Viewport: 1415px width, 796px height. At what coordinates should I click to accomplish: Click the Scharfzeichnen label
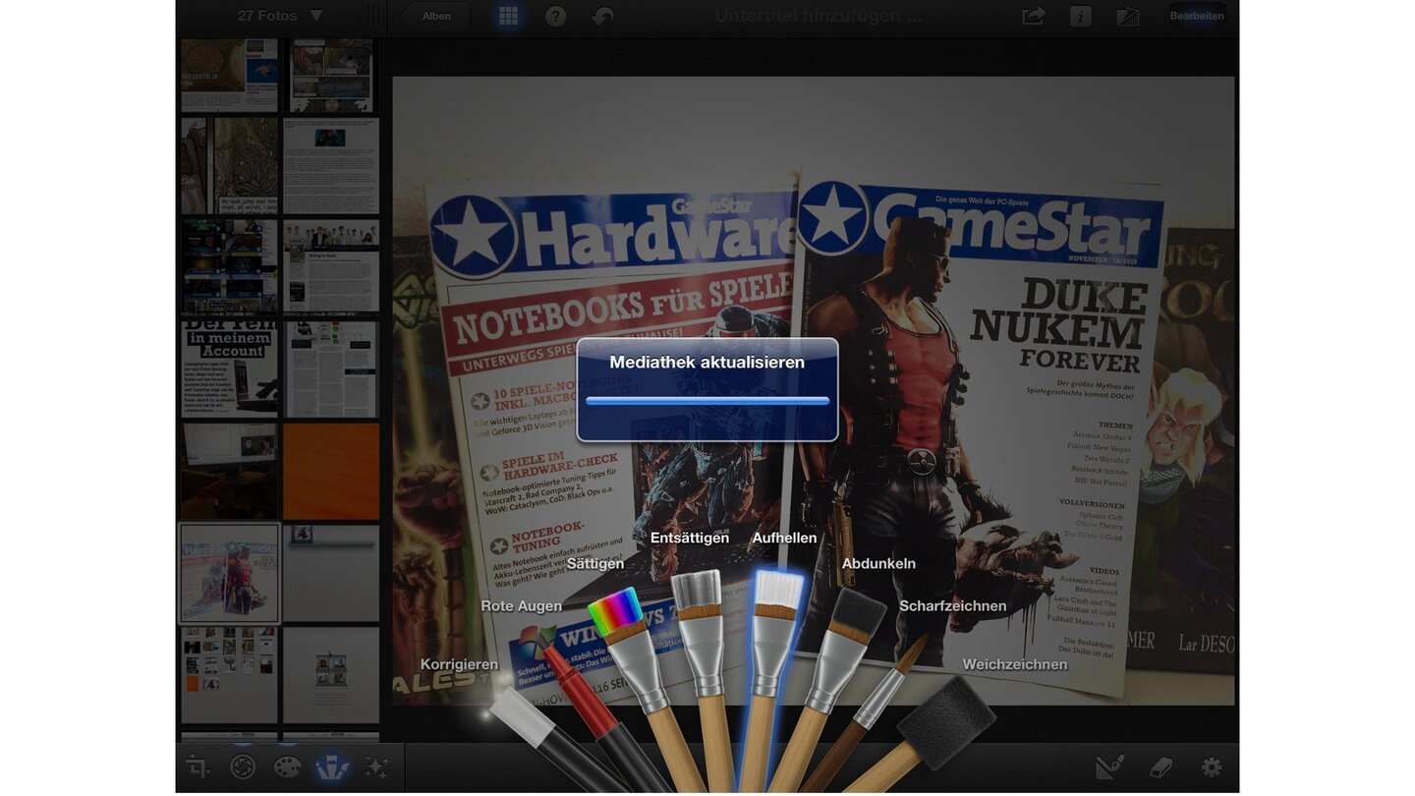952,606
